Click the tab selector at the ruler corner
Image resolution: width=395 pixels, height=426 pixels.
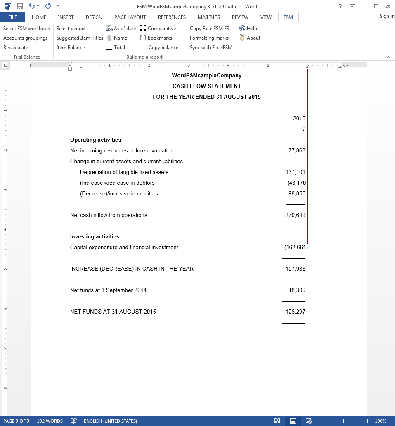[x=5, y=65]
